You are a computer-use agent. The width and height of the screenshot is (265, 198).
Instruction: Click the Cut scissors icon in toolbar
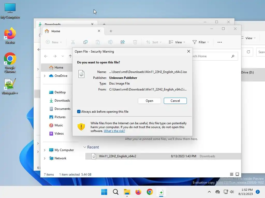click(x=73, y=42)
